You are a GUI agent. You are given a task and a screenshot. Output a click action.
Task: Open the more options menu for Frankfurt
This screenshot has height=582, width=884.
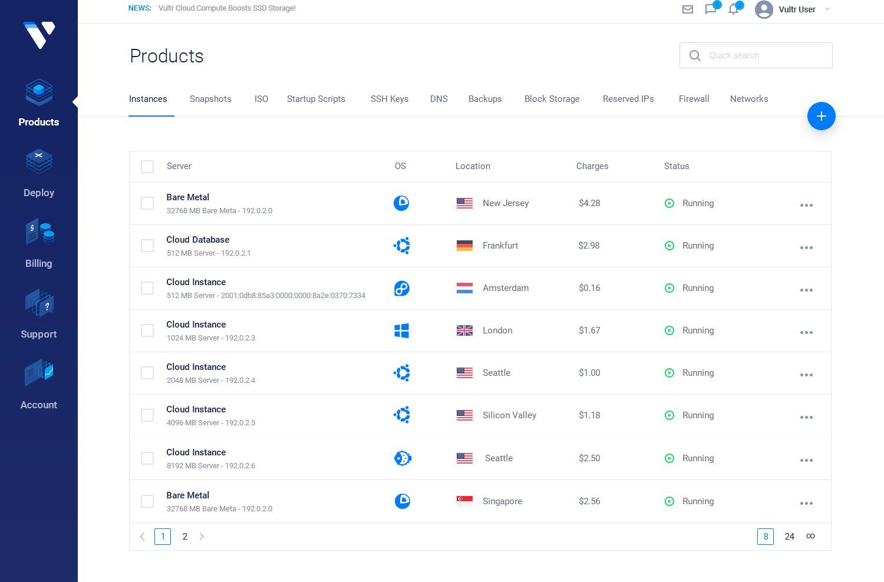[x=806, y=248]
